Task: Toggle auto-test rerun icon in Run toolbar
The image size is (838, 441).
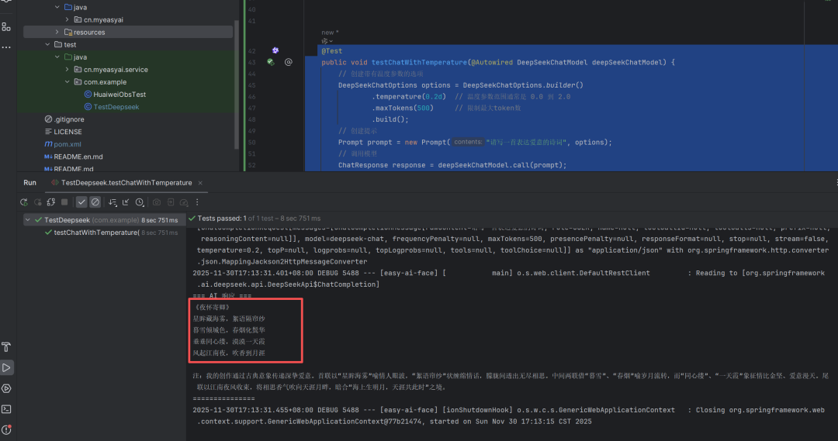Action: click(50, 202)
